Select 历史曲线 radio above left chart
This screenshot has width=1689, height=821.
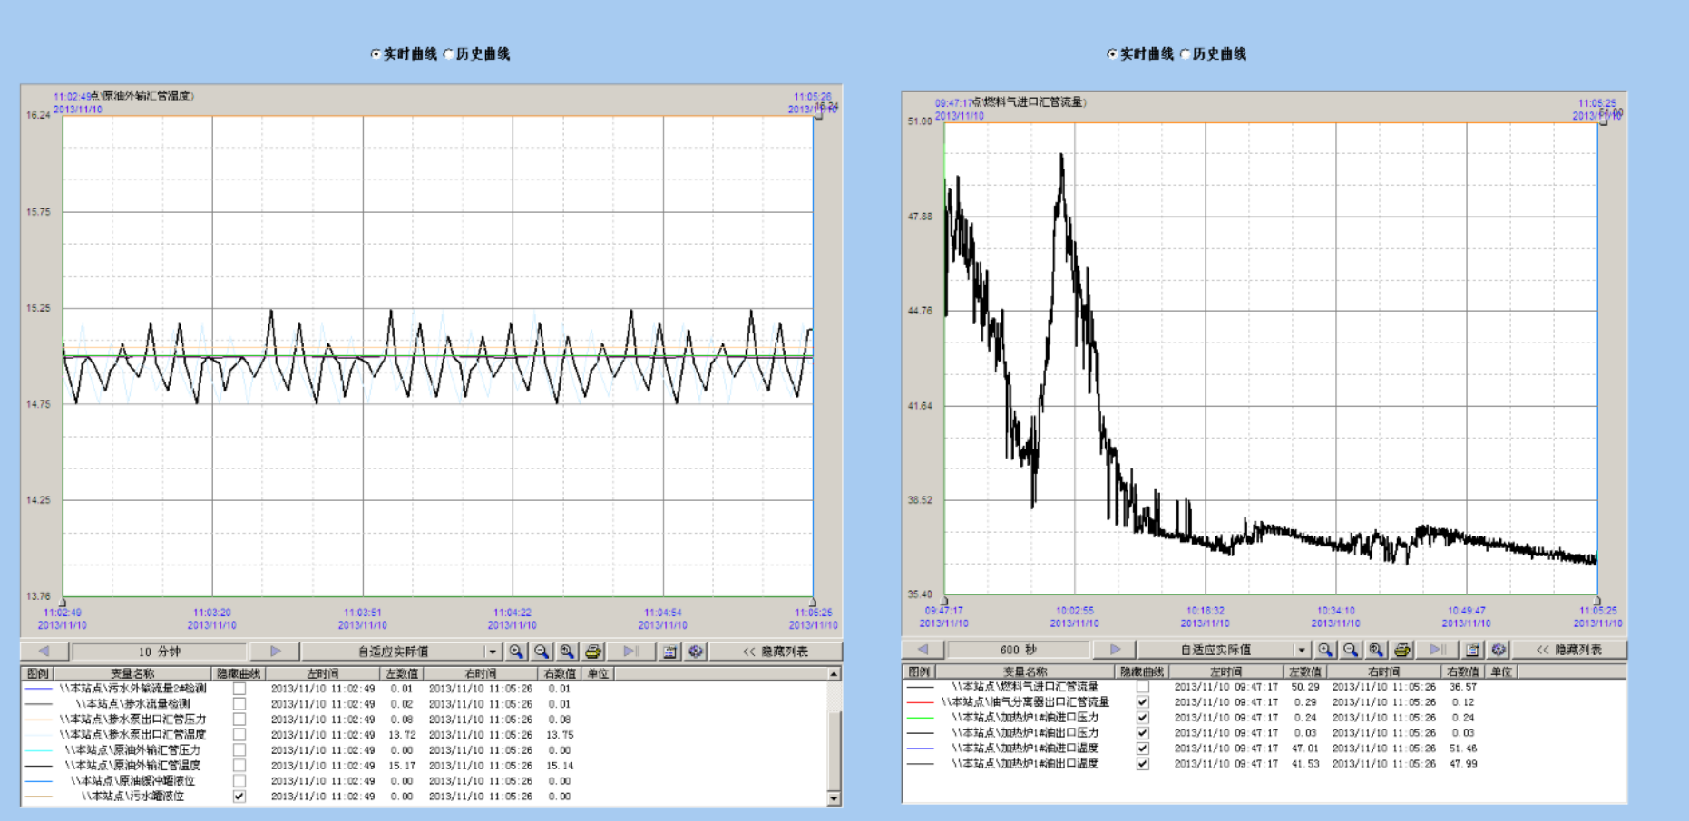coord(449,54)
